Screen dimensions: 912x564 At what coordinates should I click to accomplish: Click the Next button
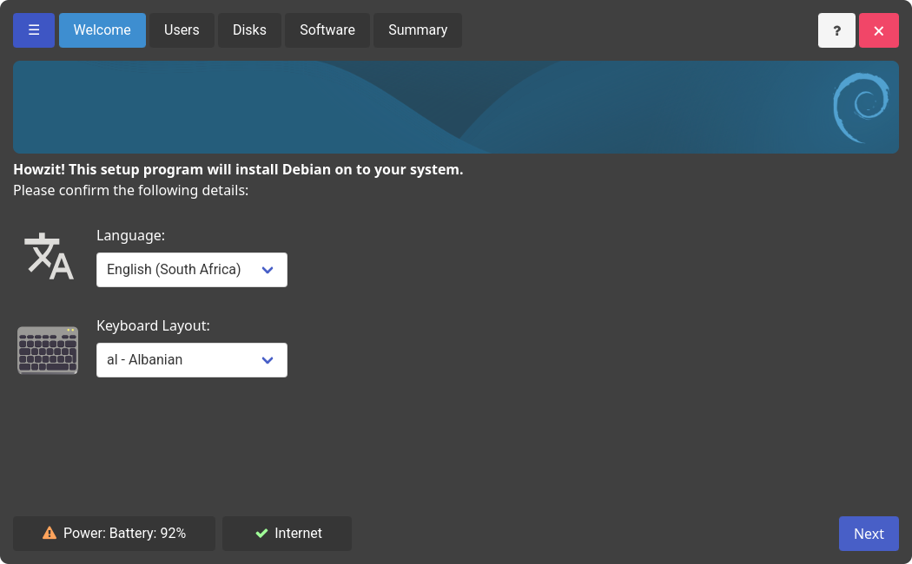869,534
